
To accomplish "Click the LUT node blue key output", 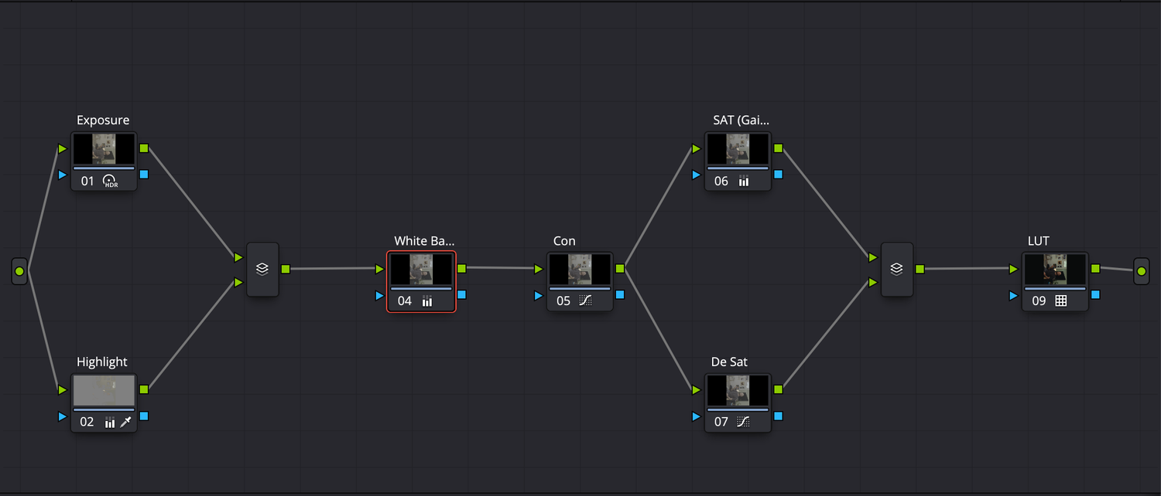I will [1095, 295].
